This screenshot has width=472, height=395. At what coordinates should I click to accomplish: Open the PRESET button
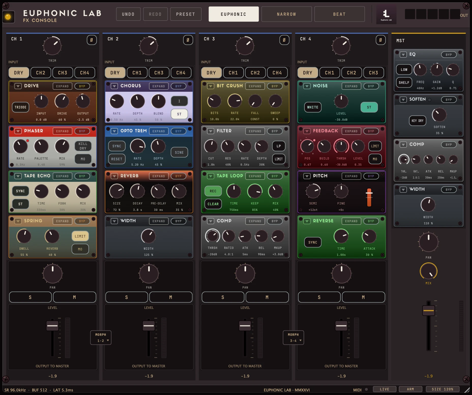(186, 14)
